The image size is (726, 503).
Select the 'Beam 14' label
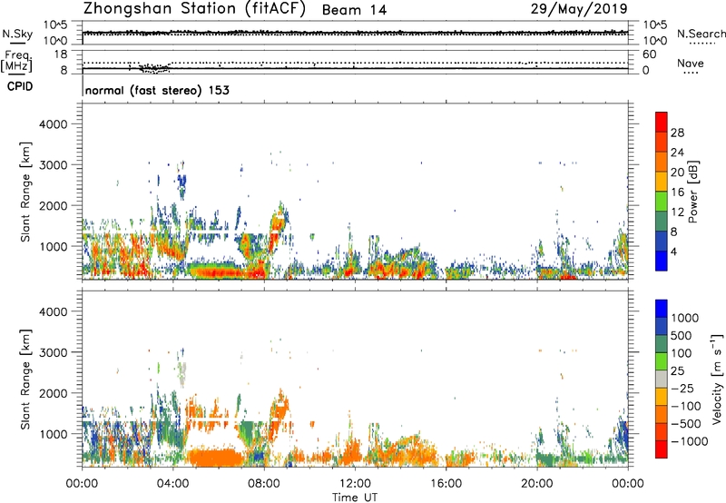(354, 10)
